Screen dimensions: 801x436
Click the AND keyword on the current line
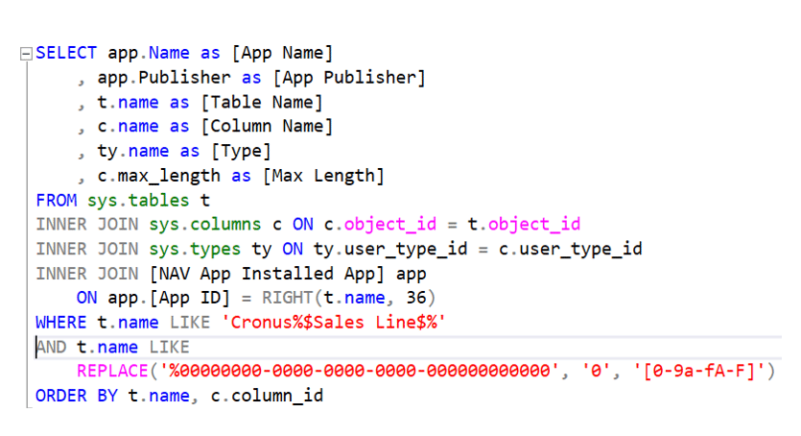[x=51, y=347]
